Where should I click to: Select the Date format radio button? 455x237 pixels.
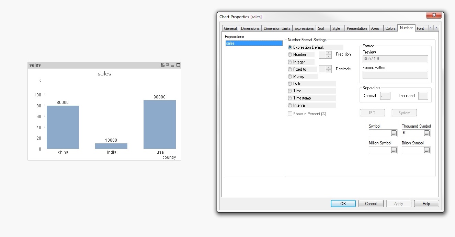(290, 84)
